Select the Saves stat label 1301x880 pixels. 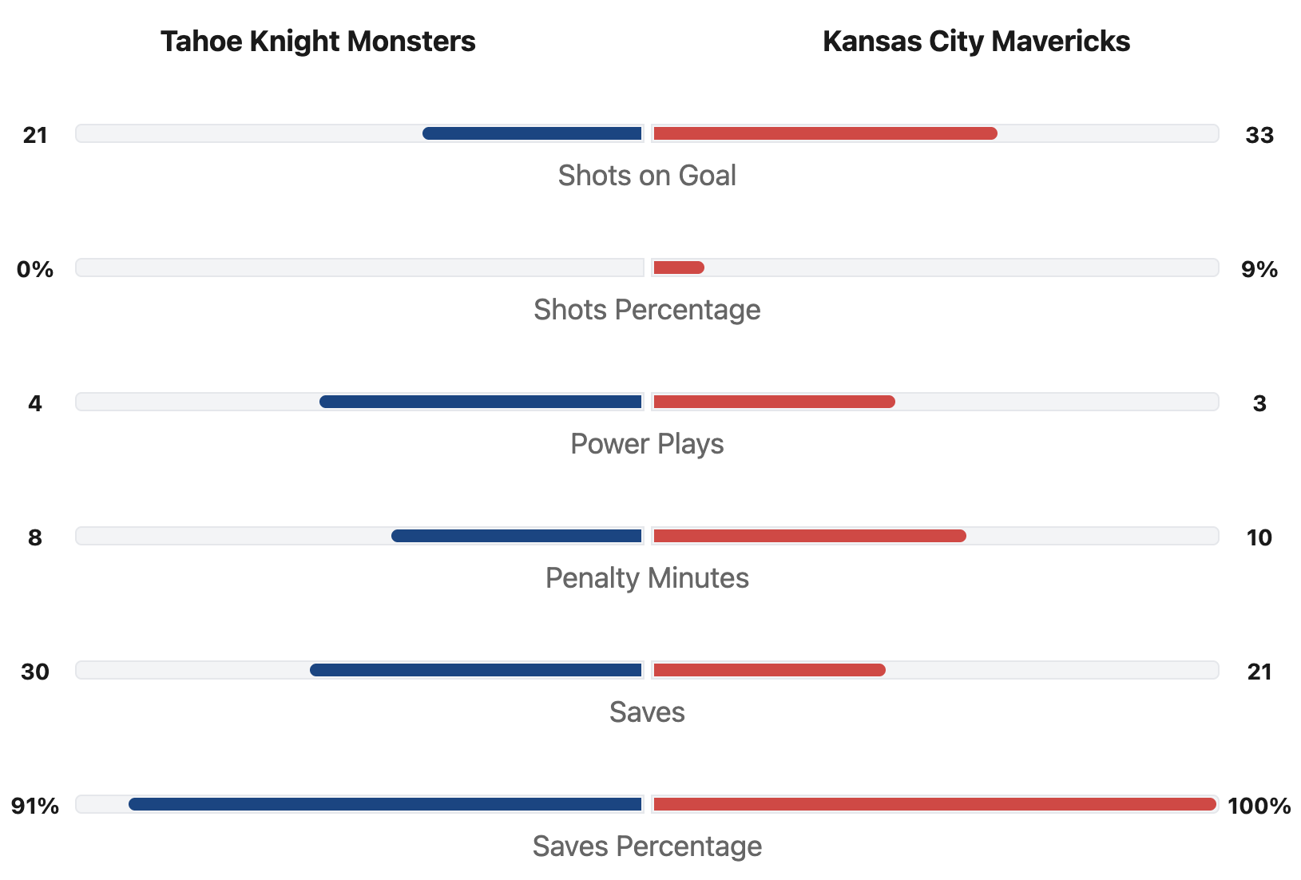tap(647, 712)
